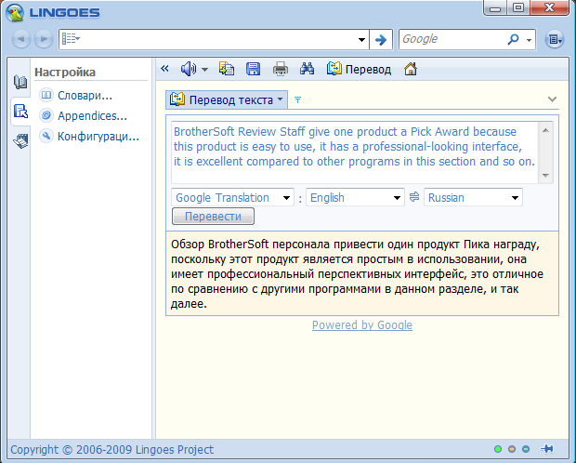
Task: Follow the Powered by Google link
Action: pos(361,325)
